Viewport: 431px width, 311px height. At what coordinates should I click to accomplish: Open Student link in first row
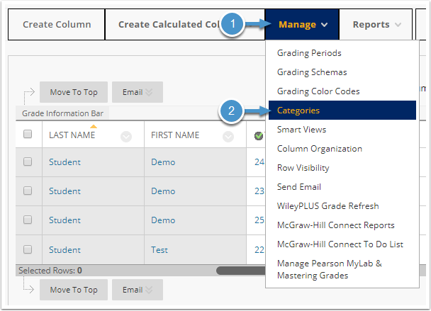[x=65, y=162]
